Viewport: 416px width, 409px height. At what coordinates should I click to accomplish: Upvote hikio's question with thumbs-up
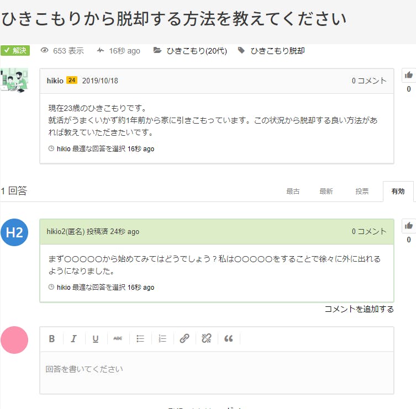[x=409, y=75]
